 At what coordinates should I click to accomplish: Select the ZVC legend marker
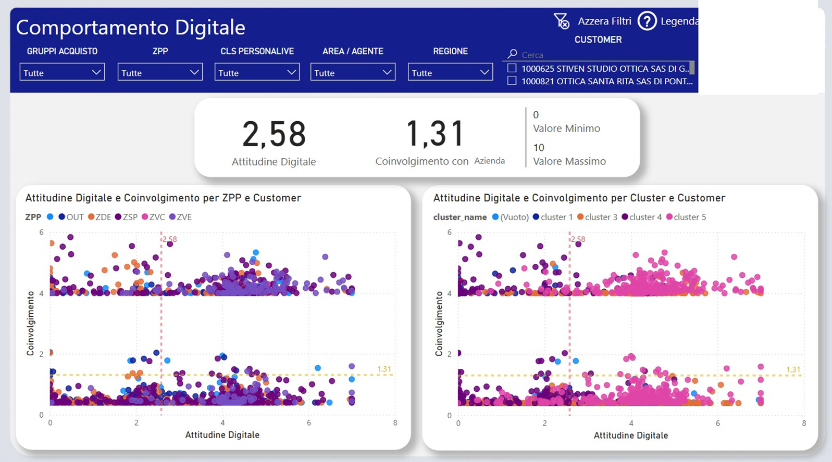(145, 217)
